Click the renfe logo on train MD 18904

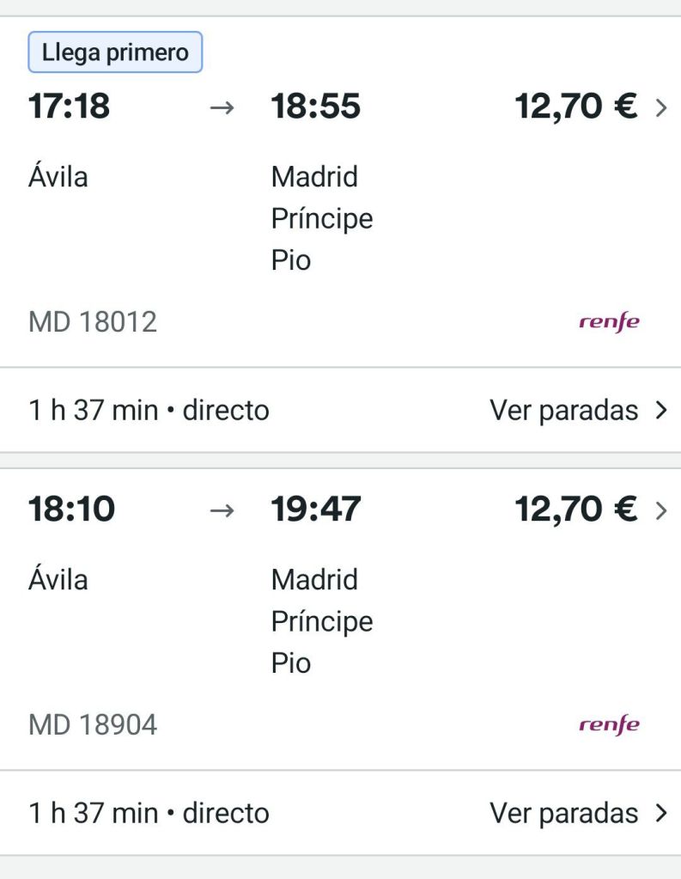coord(609,724)
